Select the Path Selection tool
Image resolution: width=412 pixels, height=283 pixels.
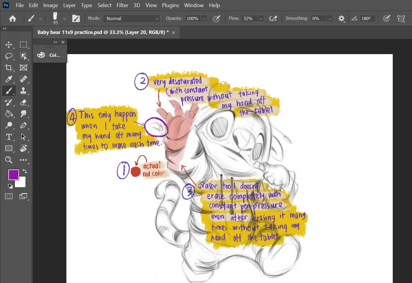[23, 137]
